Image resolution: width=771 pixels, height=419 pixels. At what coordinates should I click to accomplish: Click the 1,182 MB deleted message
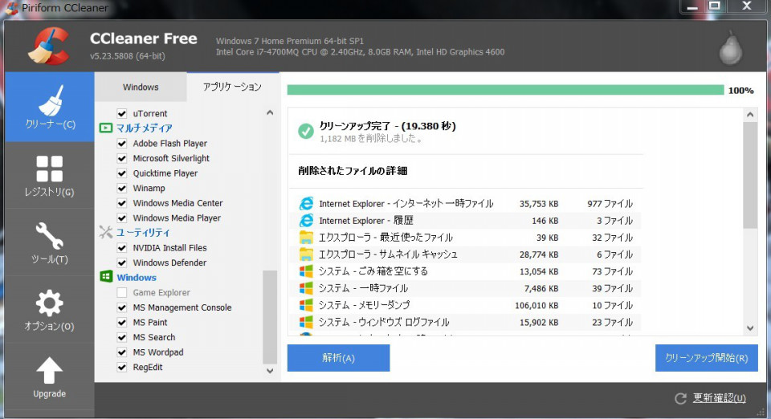(371, 139)
